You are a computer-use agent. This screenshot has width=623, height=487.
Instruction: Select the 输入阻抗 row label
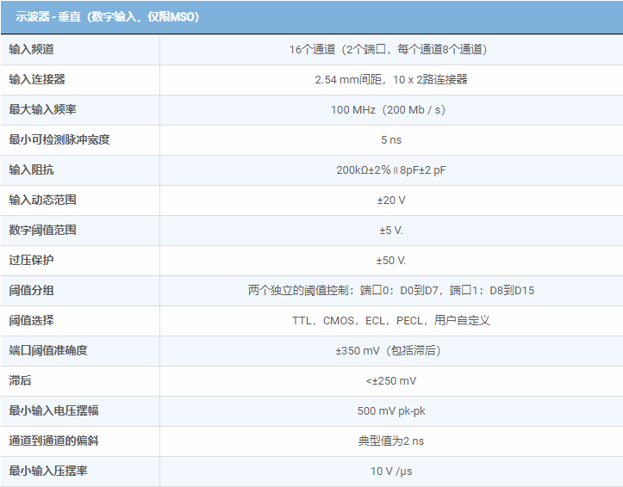31,170
